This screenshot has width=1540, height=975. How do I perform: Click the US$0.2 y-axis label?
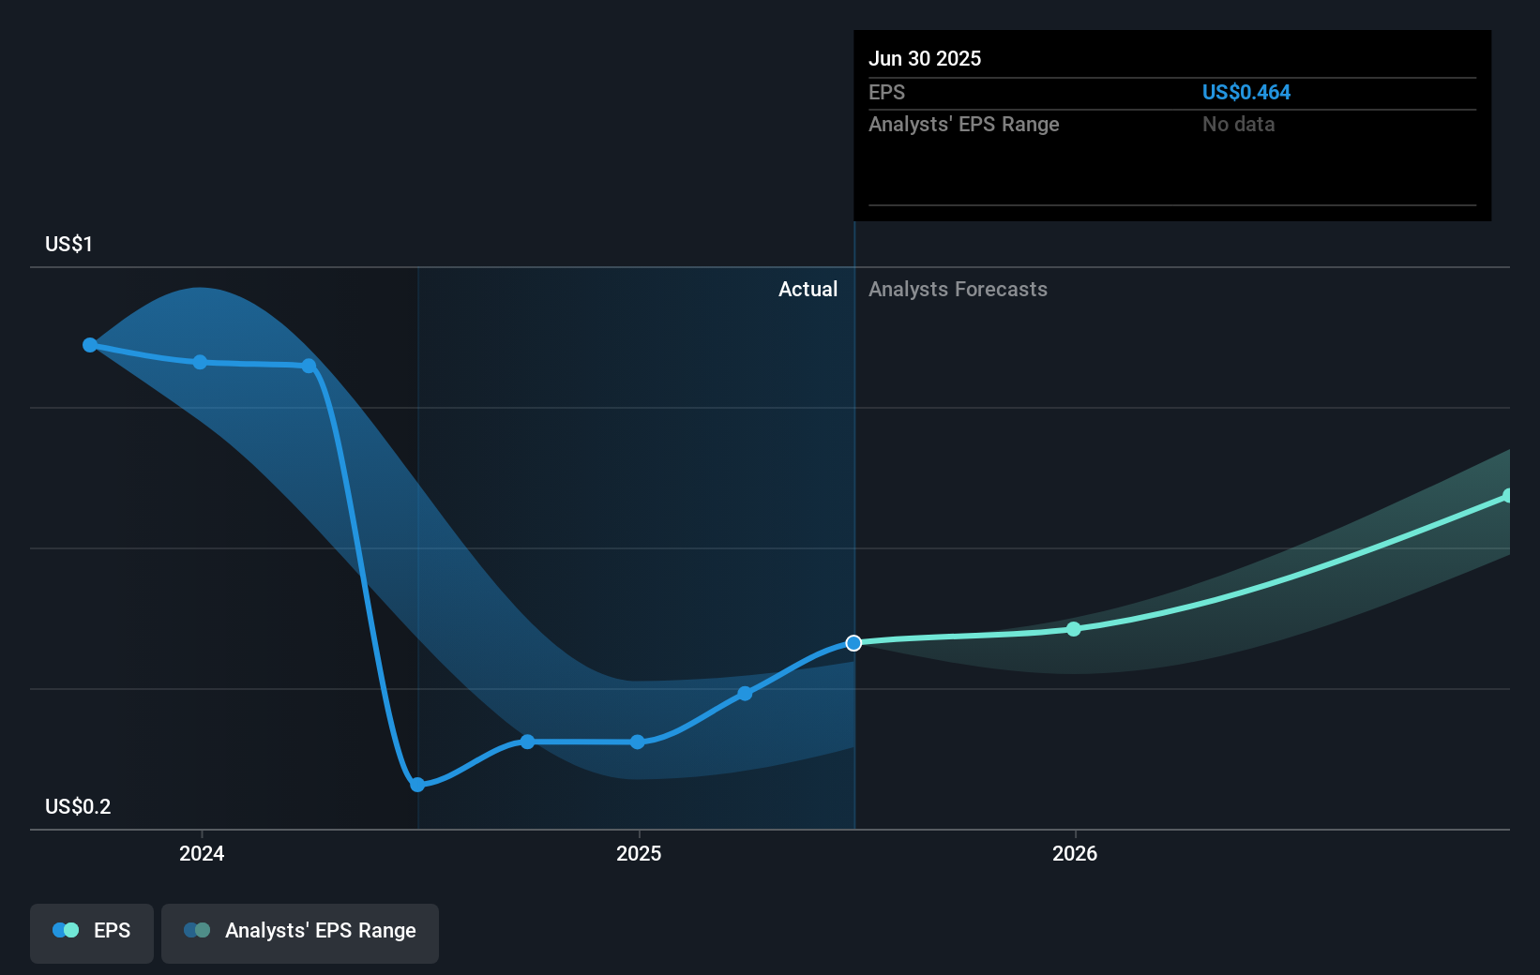coord(78,807)
